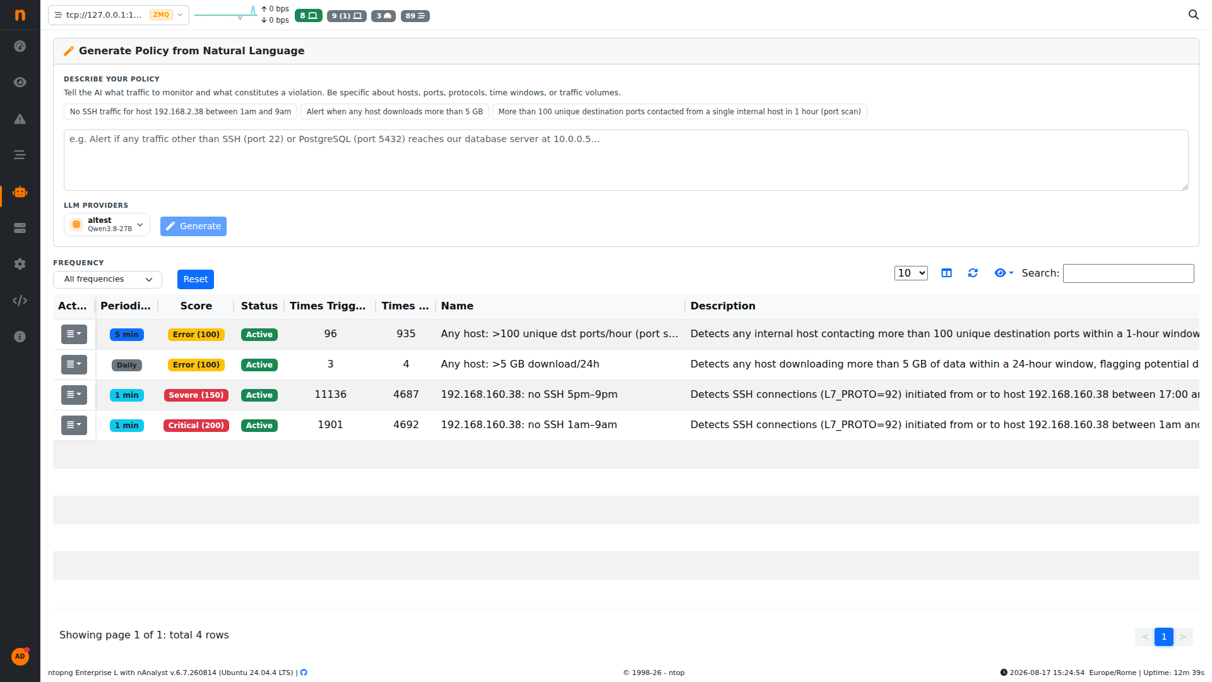1212x682 pixels.
Task: Use the No SSH traffic example prompt
Action: 181,112
